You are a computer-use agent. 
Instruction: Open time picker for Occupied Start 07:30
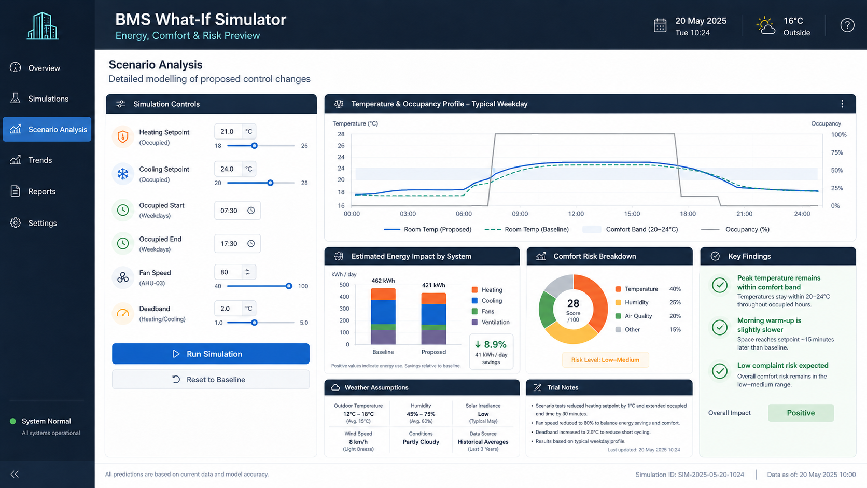point(251,211)
